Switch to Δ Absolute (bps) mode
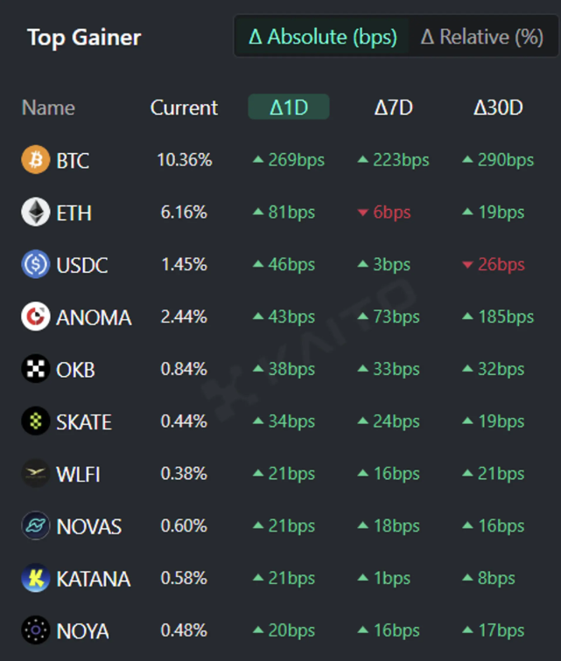Image resolution: width=561 pixels, height=661 pixels. [x=322, y=37]
